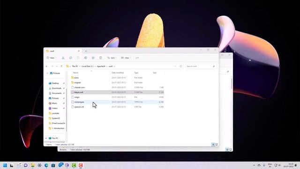Open the Sort dropdown
This screenshot has height=169, width=300.
pos(112,58)
